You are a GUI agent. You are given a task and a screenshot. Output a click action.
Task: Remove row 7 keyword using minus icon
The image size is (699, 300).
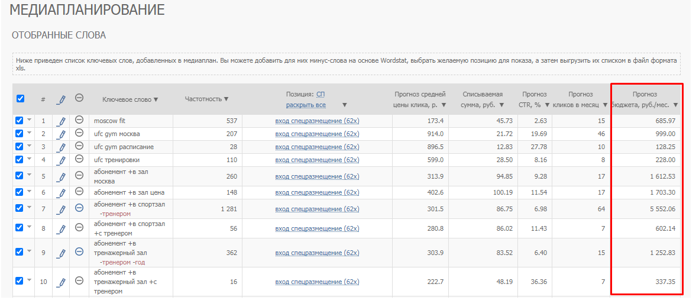[79, 208]
